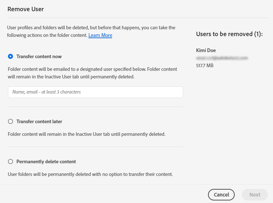The width and height of the screenshot is (273, 203).
Task: Open the Learn More link
Action: pos(100,35)
